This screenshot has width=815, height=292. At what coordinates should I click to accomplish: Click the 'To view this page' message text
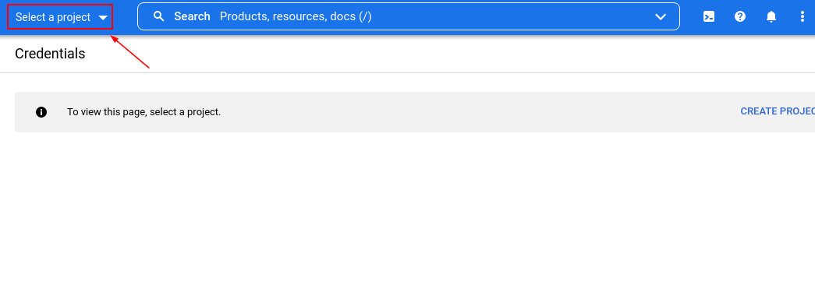click(x=144, y=112)
